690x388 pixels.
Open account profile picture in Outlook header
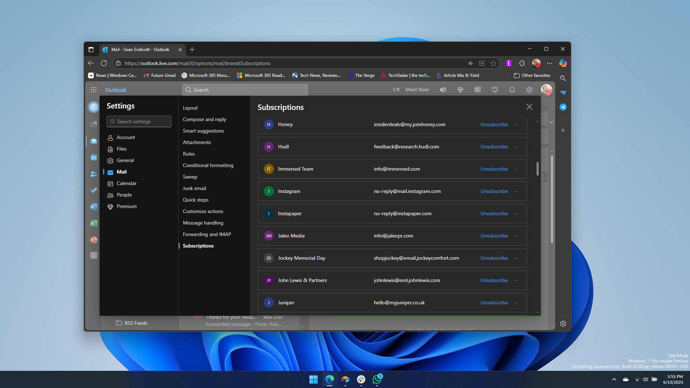point(546,90)
